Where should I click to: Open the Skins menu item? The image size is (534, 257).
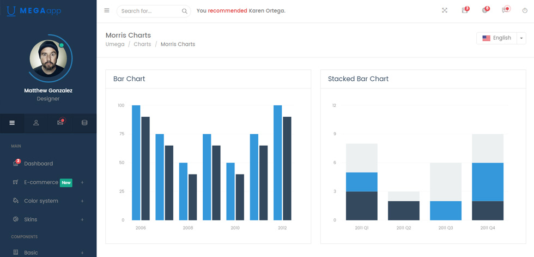[x=48, y=219]
